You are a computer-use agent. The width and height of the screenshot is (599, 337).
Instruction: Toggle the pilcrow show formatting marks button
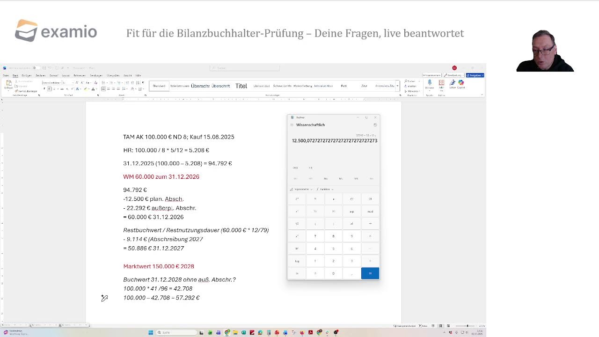[143, 83]
